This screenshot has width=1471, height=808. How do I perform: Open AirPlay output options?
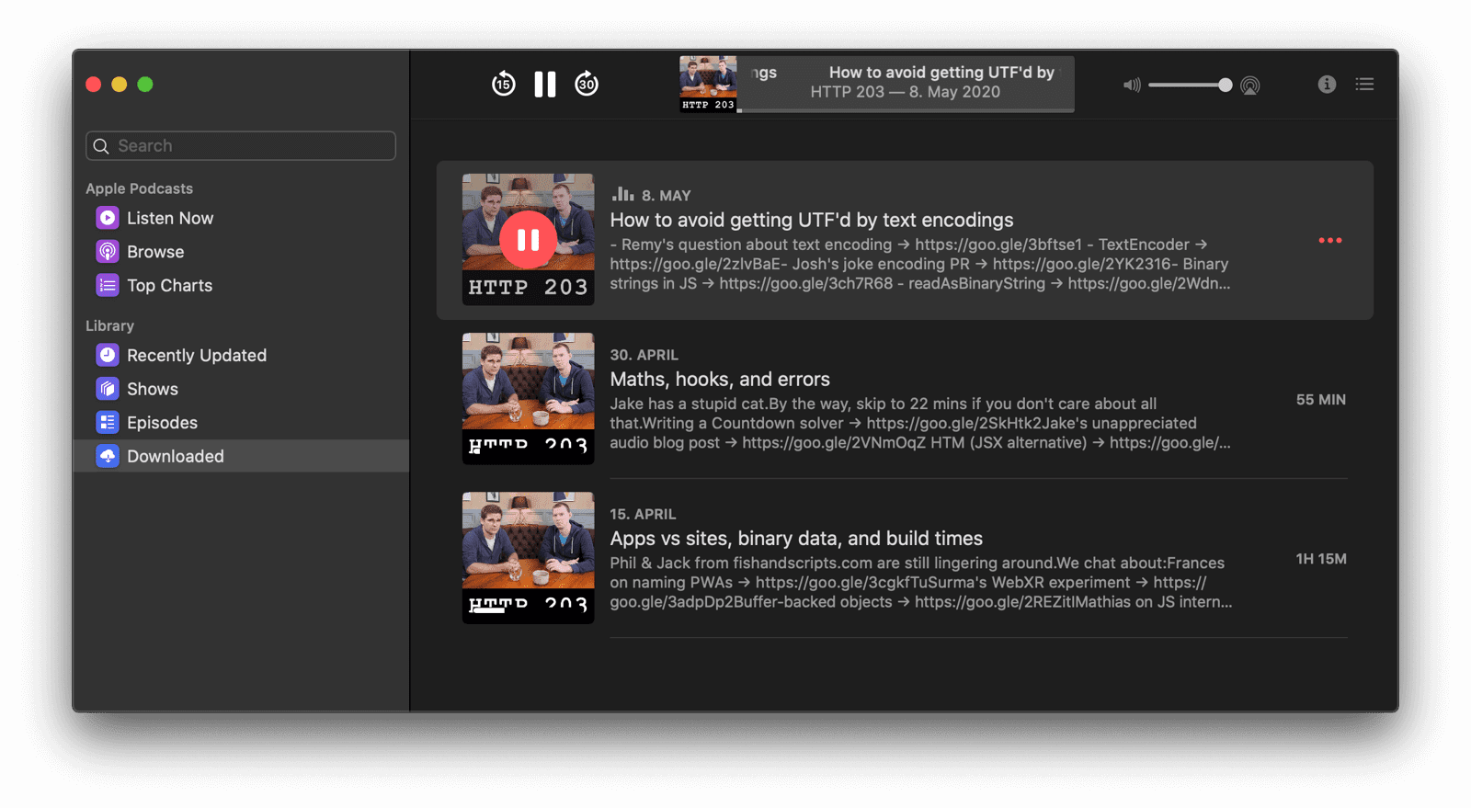tap(1250, 85)
